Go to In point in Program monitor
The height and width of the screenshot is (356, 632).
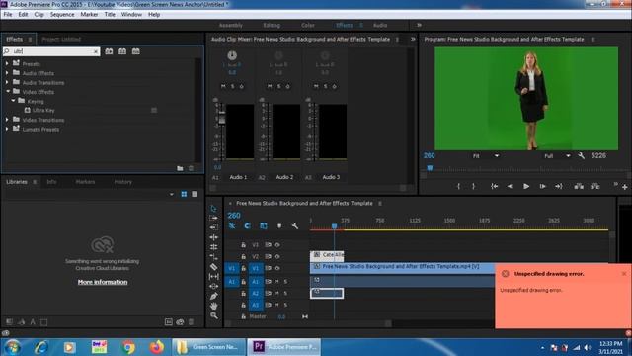point(494,186)
